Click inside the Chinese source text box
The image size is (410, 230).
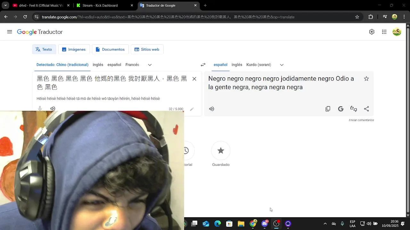coord(112,83)
